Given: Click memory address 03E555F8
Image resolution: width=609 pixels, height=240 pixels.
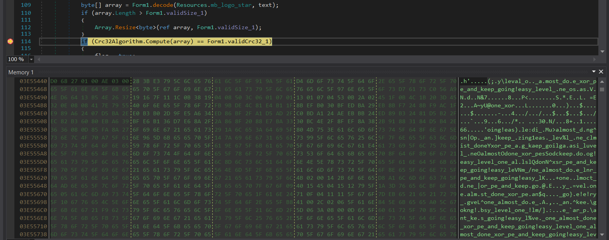Looking at the screenshot, I should 33,170.
